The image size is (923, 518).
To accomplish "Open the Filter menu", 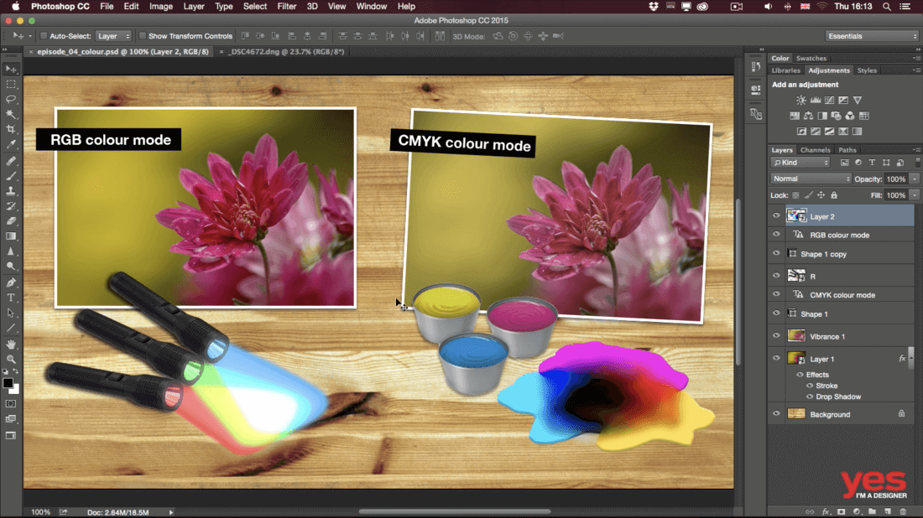I will pos(286,7).
